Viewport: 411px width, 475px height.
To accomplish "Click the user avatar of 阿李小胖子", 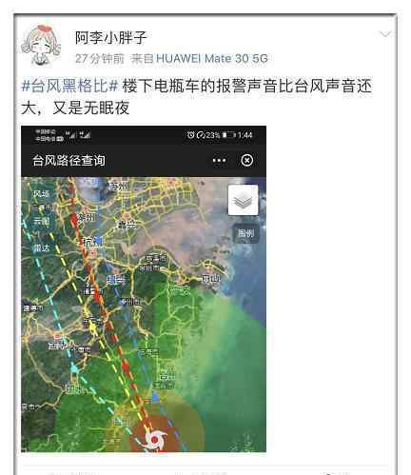I will [x=41, y=45].
